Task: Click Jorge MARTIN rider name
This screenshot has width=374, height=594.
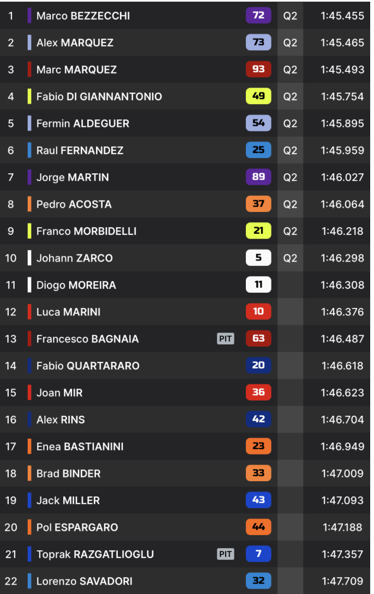Action: click(x=73, y=177)
